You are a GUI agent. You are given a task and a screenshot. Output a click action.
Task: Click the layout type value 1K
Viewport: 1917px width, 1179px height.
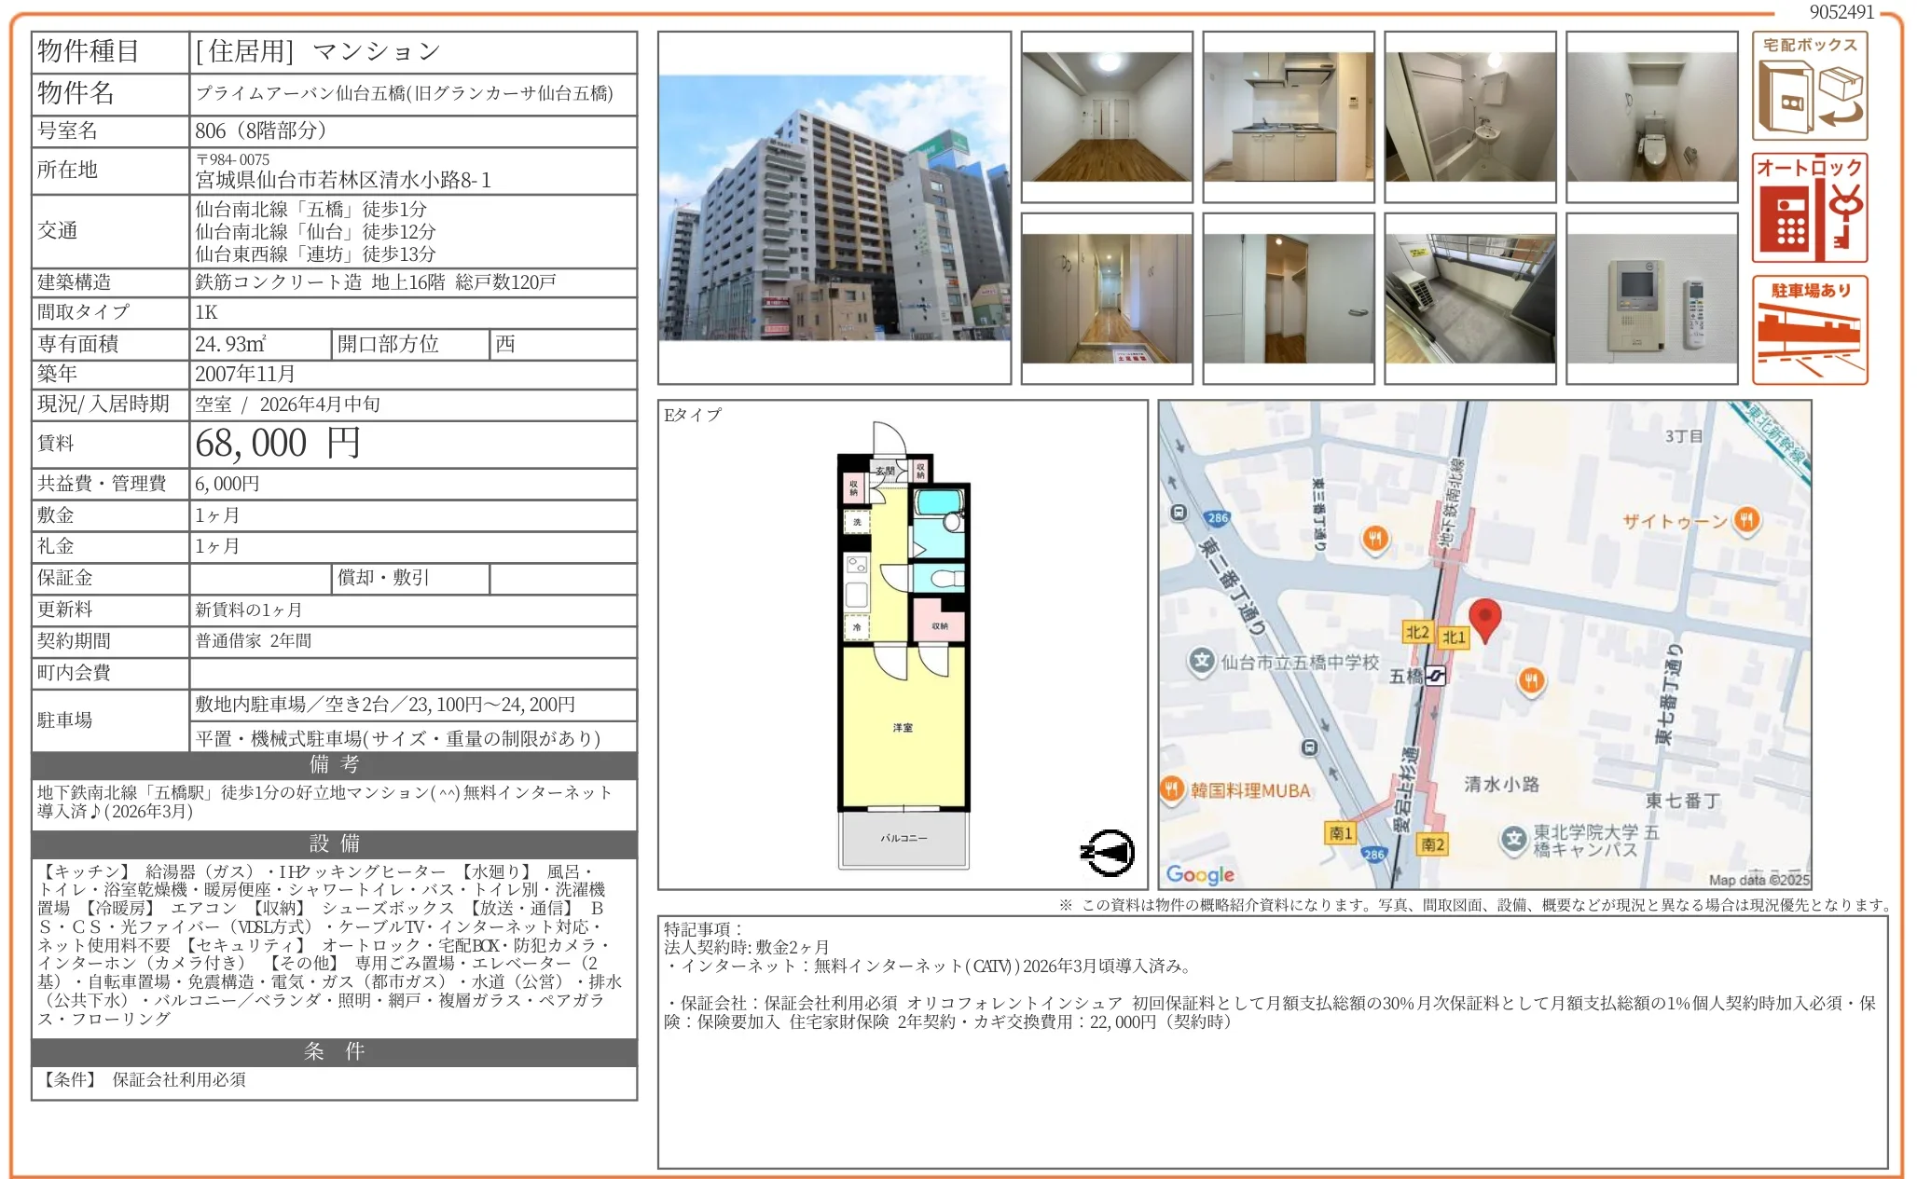pos(206,312)
